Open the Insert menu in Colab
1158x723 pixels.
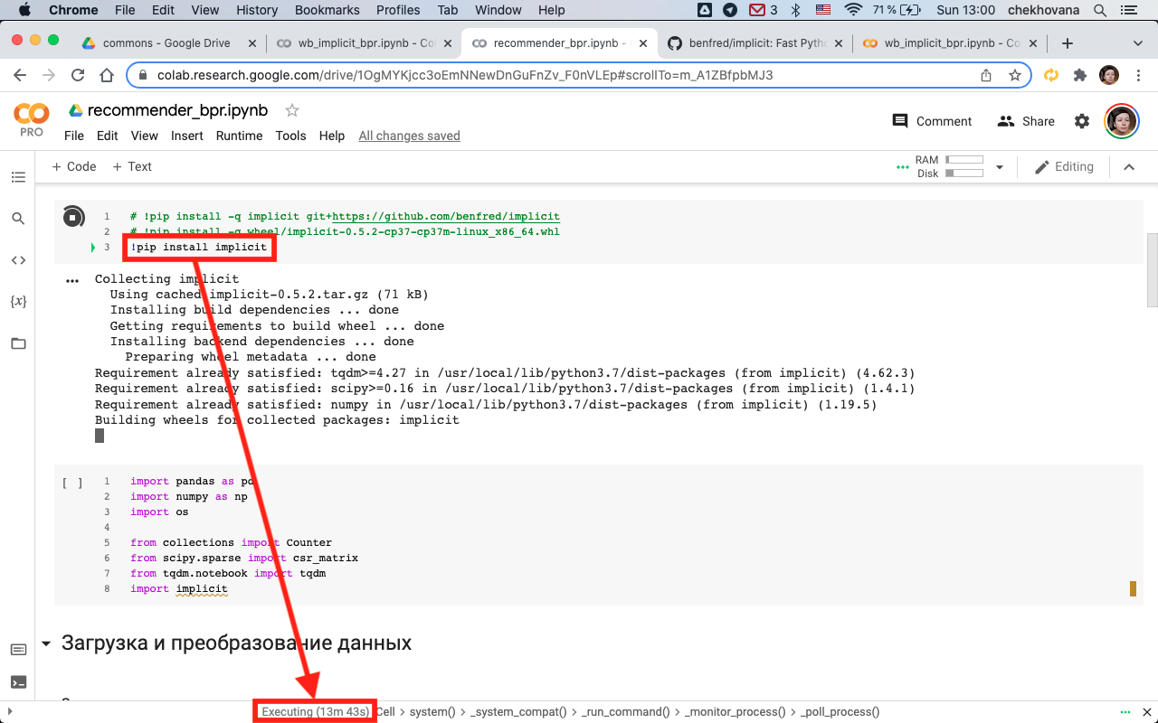point(187,136)
